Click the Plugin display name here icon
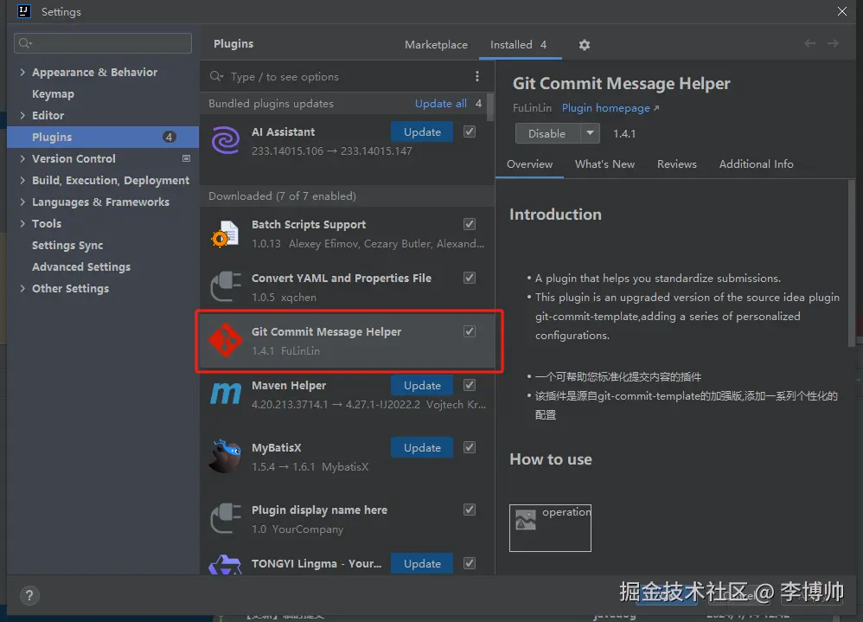The height and width of the screenshot is (622, 863). tap(226, 518)
